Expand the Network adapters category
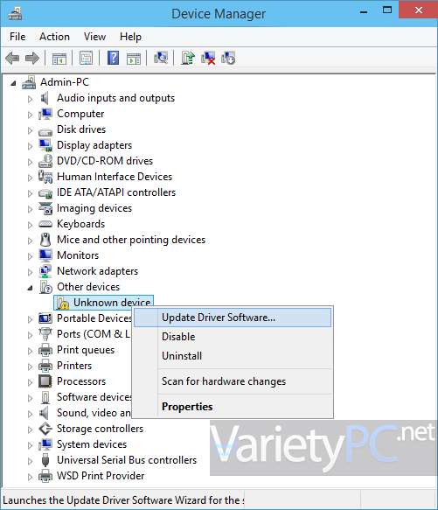This screenshot has width=438, height=510. [30, 272]
